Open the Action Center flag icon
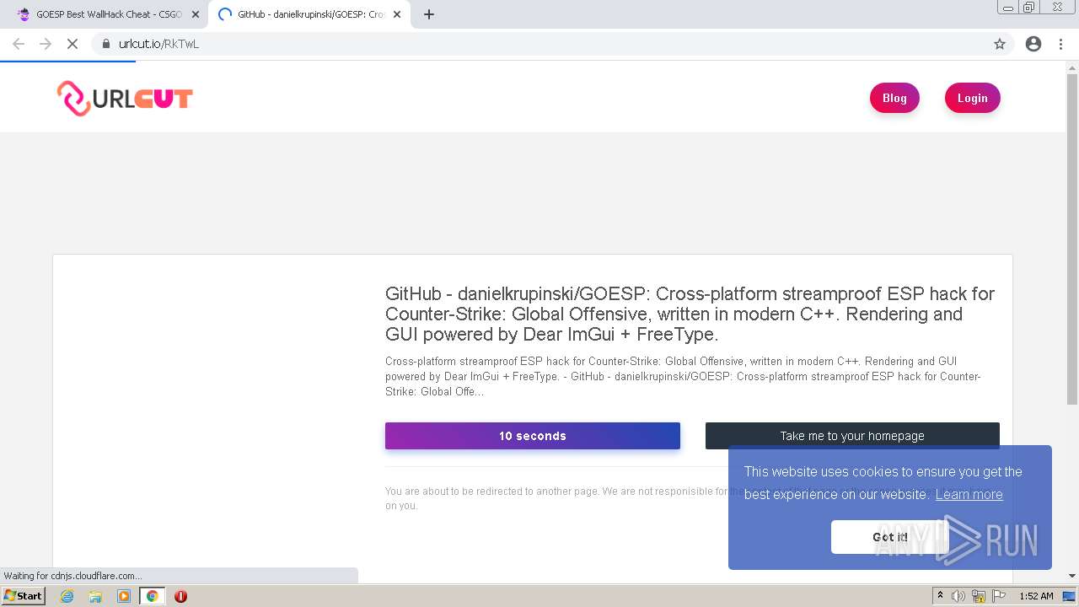Image resolution: width=1079 pixels, height=607 pixels. coord(998,596)
